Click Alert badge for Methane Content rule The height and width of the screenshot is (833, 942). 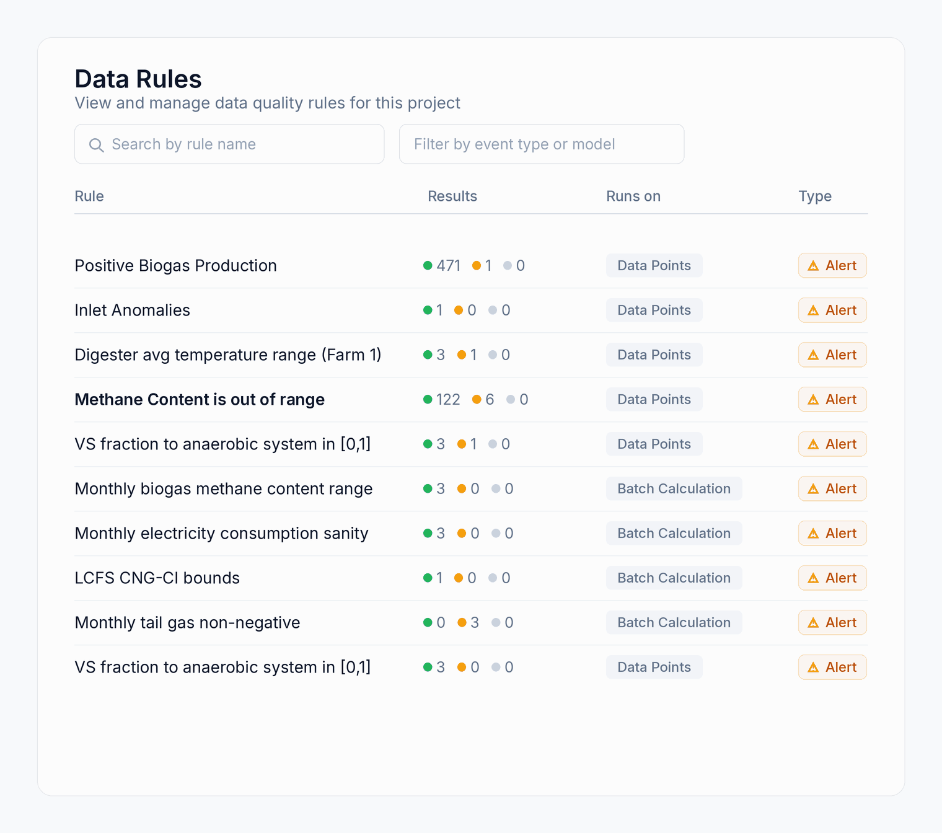(832, 399)
